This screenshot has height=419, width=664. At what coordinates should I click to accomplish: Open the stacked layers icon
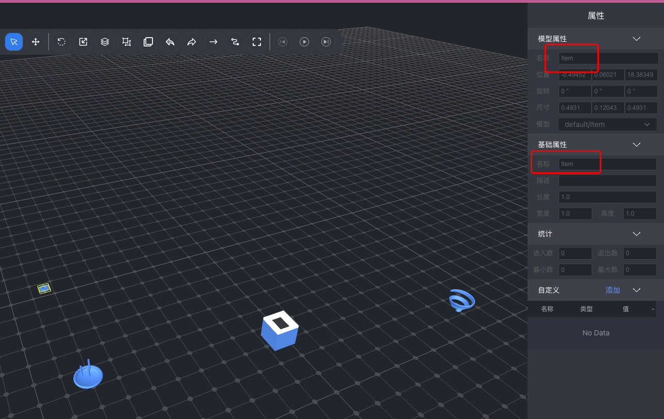105,42
